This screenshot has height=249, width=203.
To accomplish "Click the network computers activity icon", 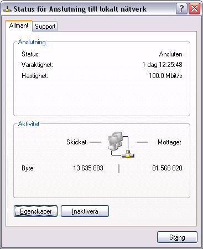I will (121, 145).
